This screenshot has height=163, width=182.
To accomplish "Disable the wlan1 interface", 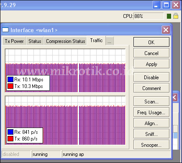I will 151,77.
